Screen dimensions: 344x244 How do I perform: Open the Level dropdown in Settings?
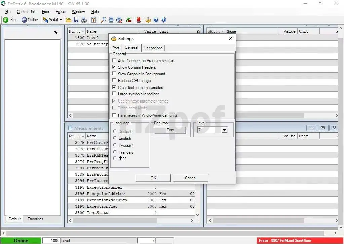click(224, 130)
